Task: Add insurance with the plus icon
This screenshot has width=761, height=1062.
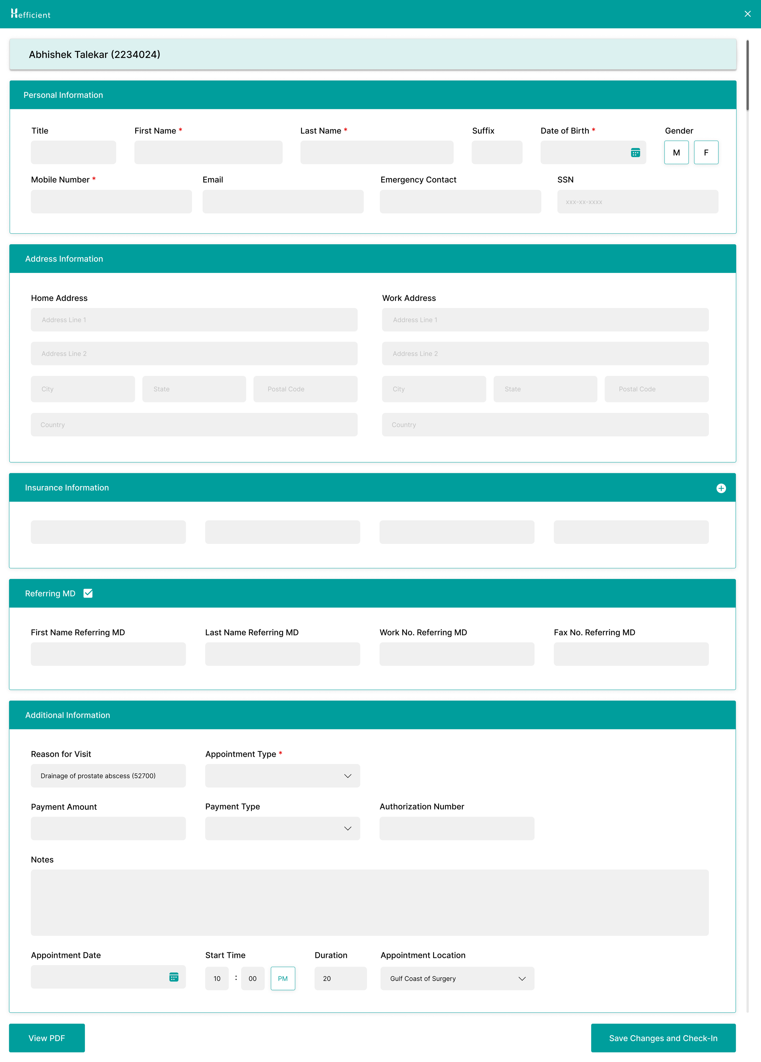Action: pos(721,489)
